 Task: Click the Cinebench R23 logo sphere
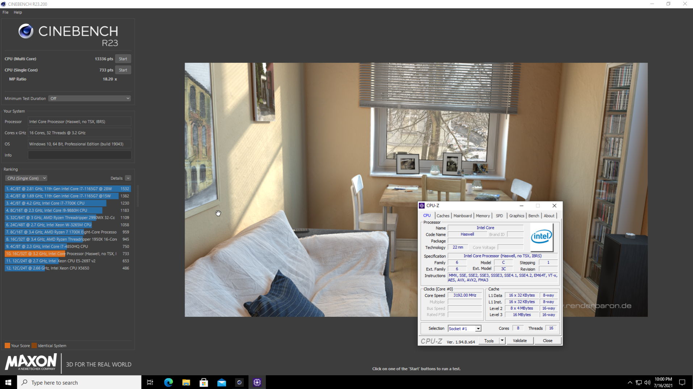[x=26, y=31]
